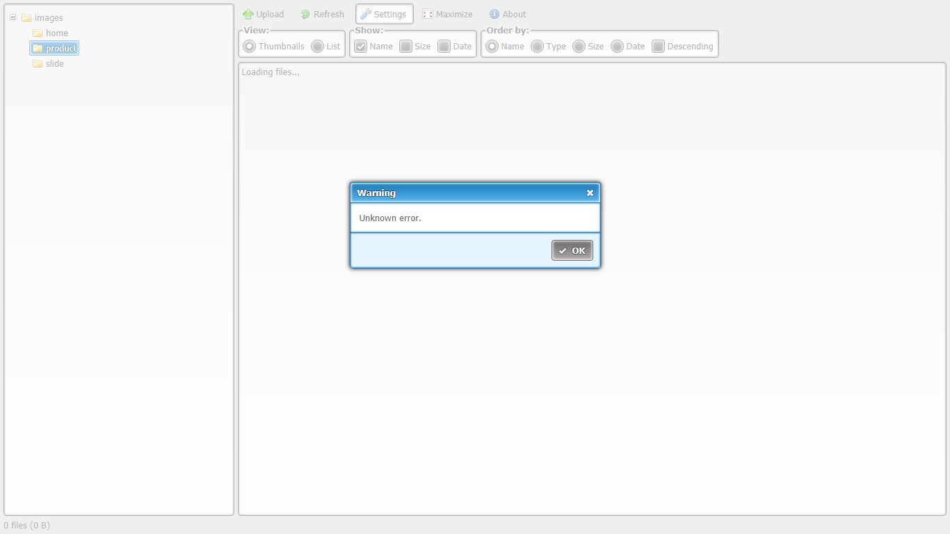Image resolution: width=950 pixels, height=534 pixels.
Task: Click the Refresh toolbar label
Action: pyautogui.click(x=329, y=14)
